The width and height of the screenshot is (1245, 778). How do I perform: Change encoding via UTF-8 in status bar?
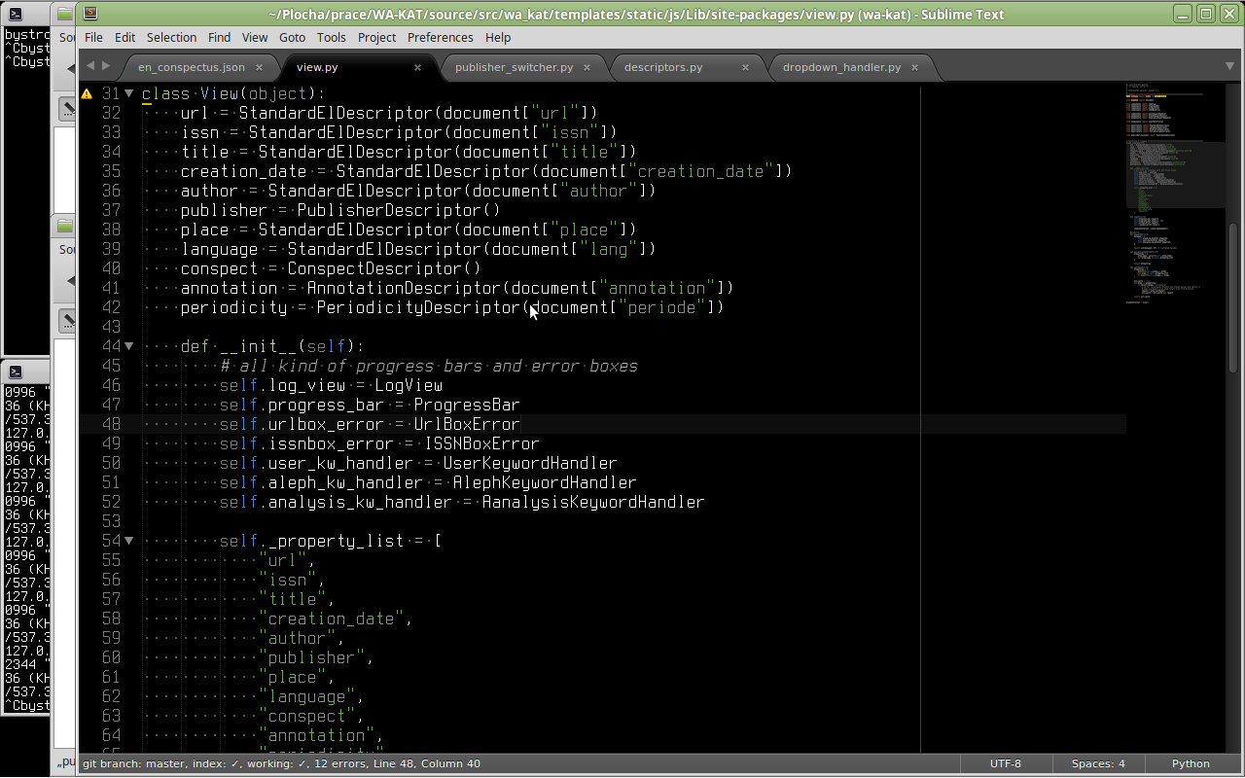[1006, 763]
